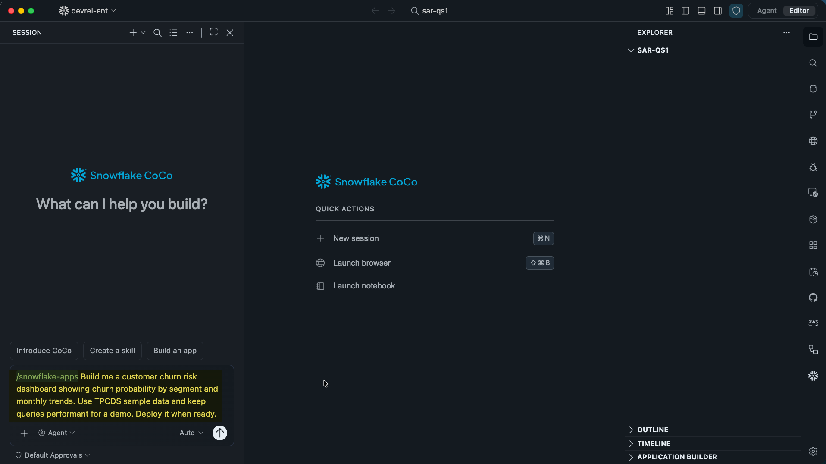Open settings gear at bottom right
Image resolution: width=826 pixels, height=464 pixels.
click(x=813, y=451)
